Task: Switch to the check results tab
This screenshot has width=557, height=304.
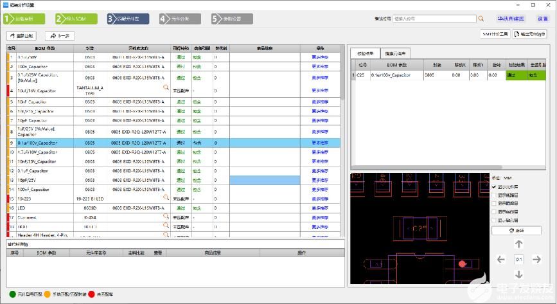Action: [365, 53]
